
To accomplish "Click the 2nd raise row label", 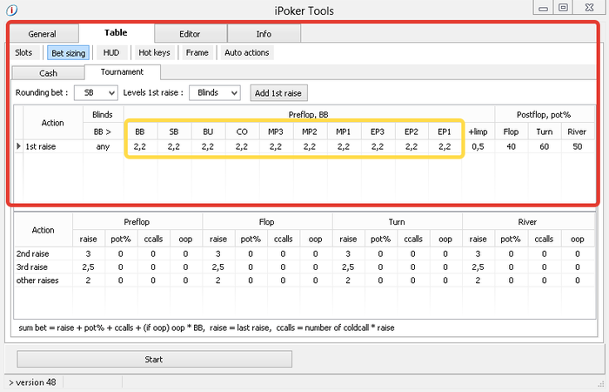I will 33,254.
